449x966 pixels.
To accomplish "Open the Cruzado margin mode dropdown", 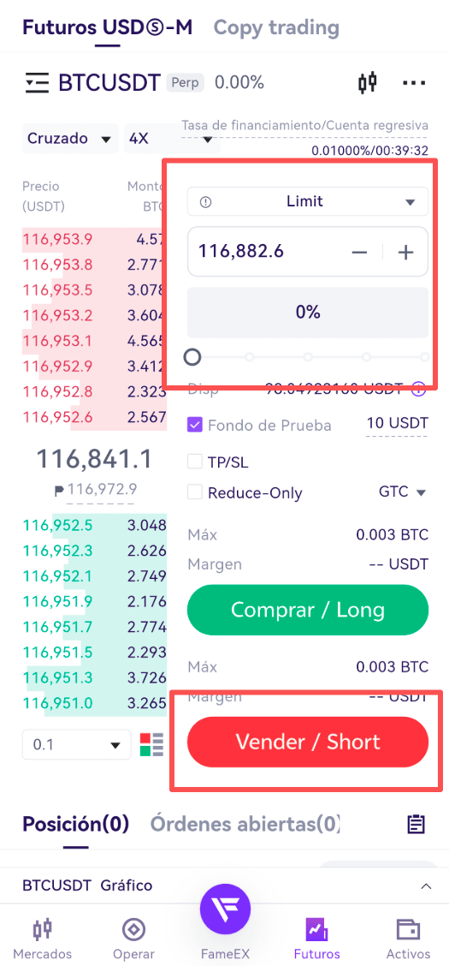I will tap(70, 139).
